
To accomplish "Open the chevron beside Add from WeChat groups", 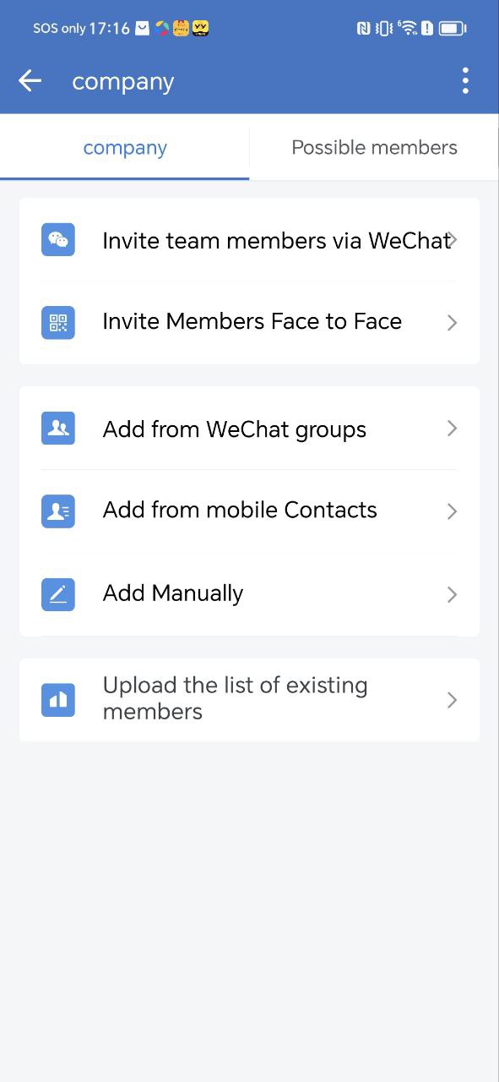I will [x=453, y=429].
